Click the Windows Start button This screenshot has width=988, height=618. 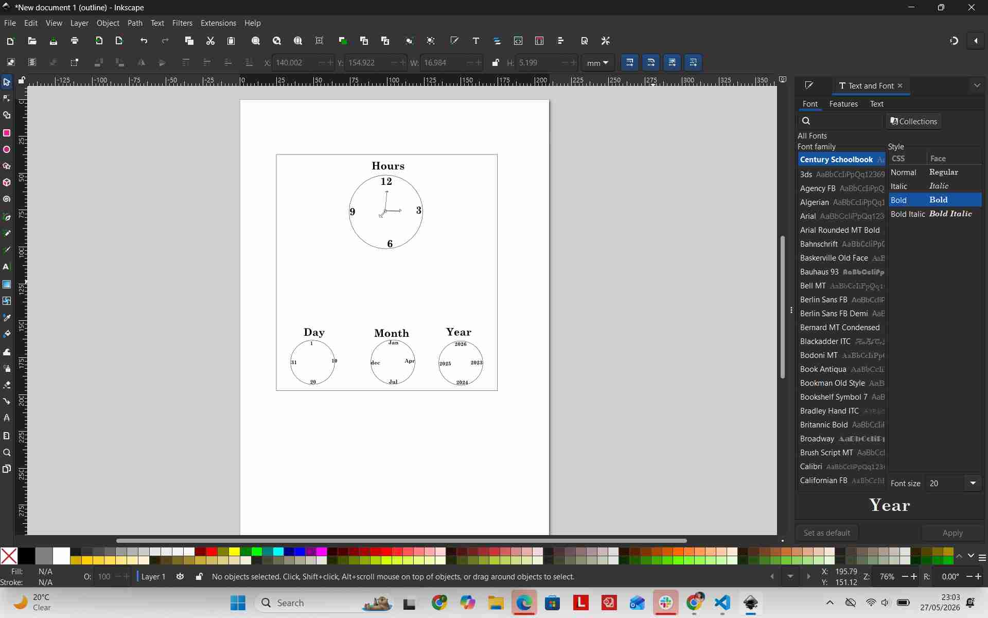238,603
